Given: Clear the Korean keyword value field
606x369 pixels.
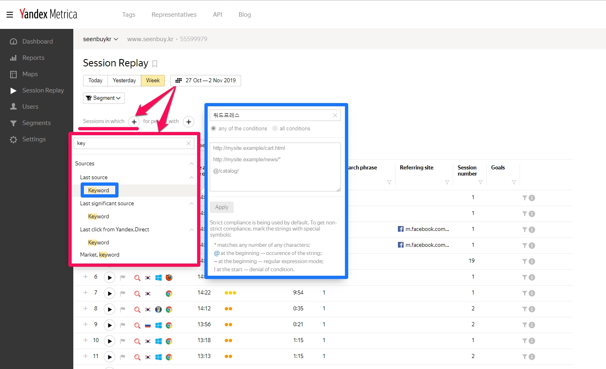Looking at the screenshot, I should click(335, 115).
